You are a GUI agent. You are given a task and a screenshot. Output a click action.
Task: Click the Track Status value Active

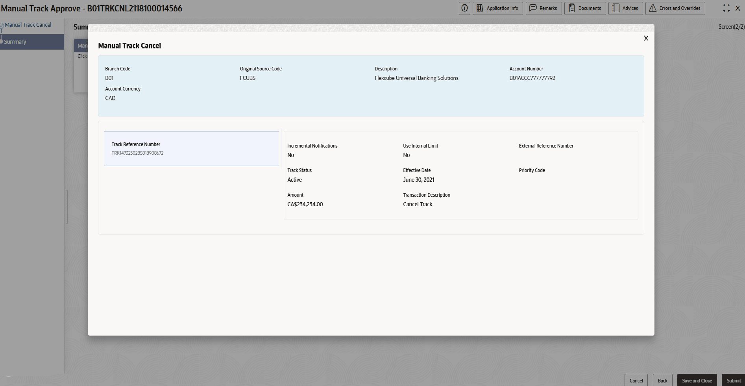click(x=294, y=180)
